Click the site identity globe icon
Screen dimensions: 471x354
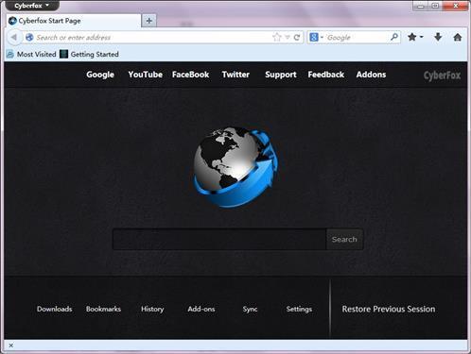point(29,38)
